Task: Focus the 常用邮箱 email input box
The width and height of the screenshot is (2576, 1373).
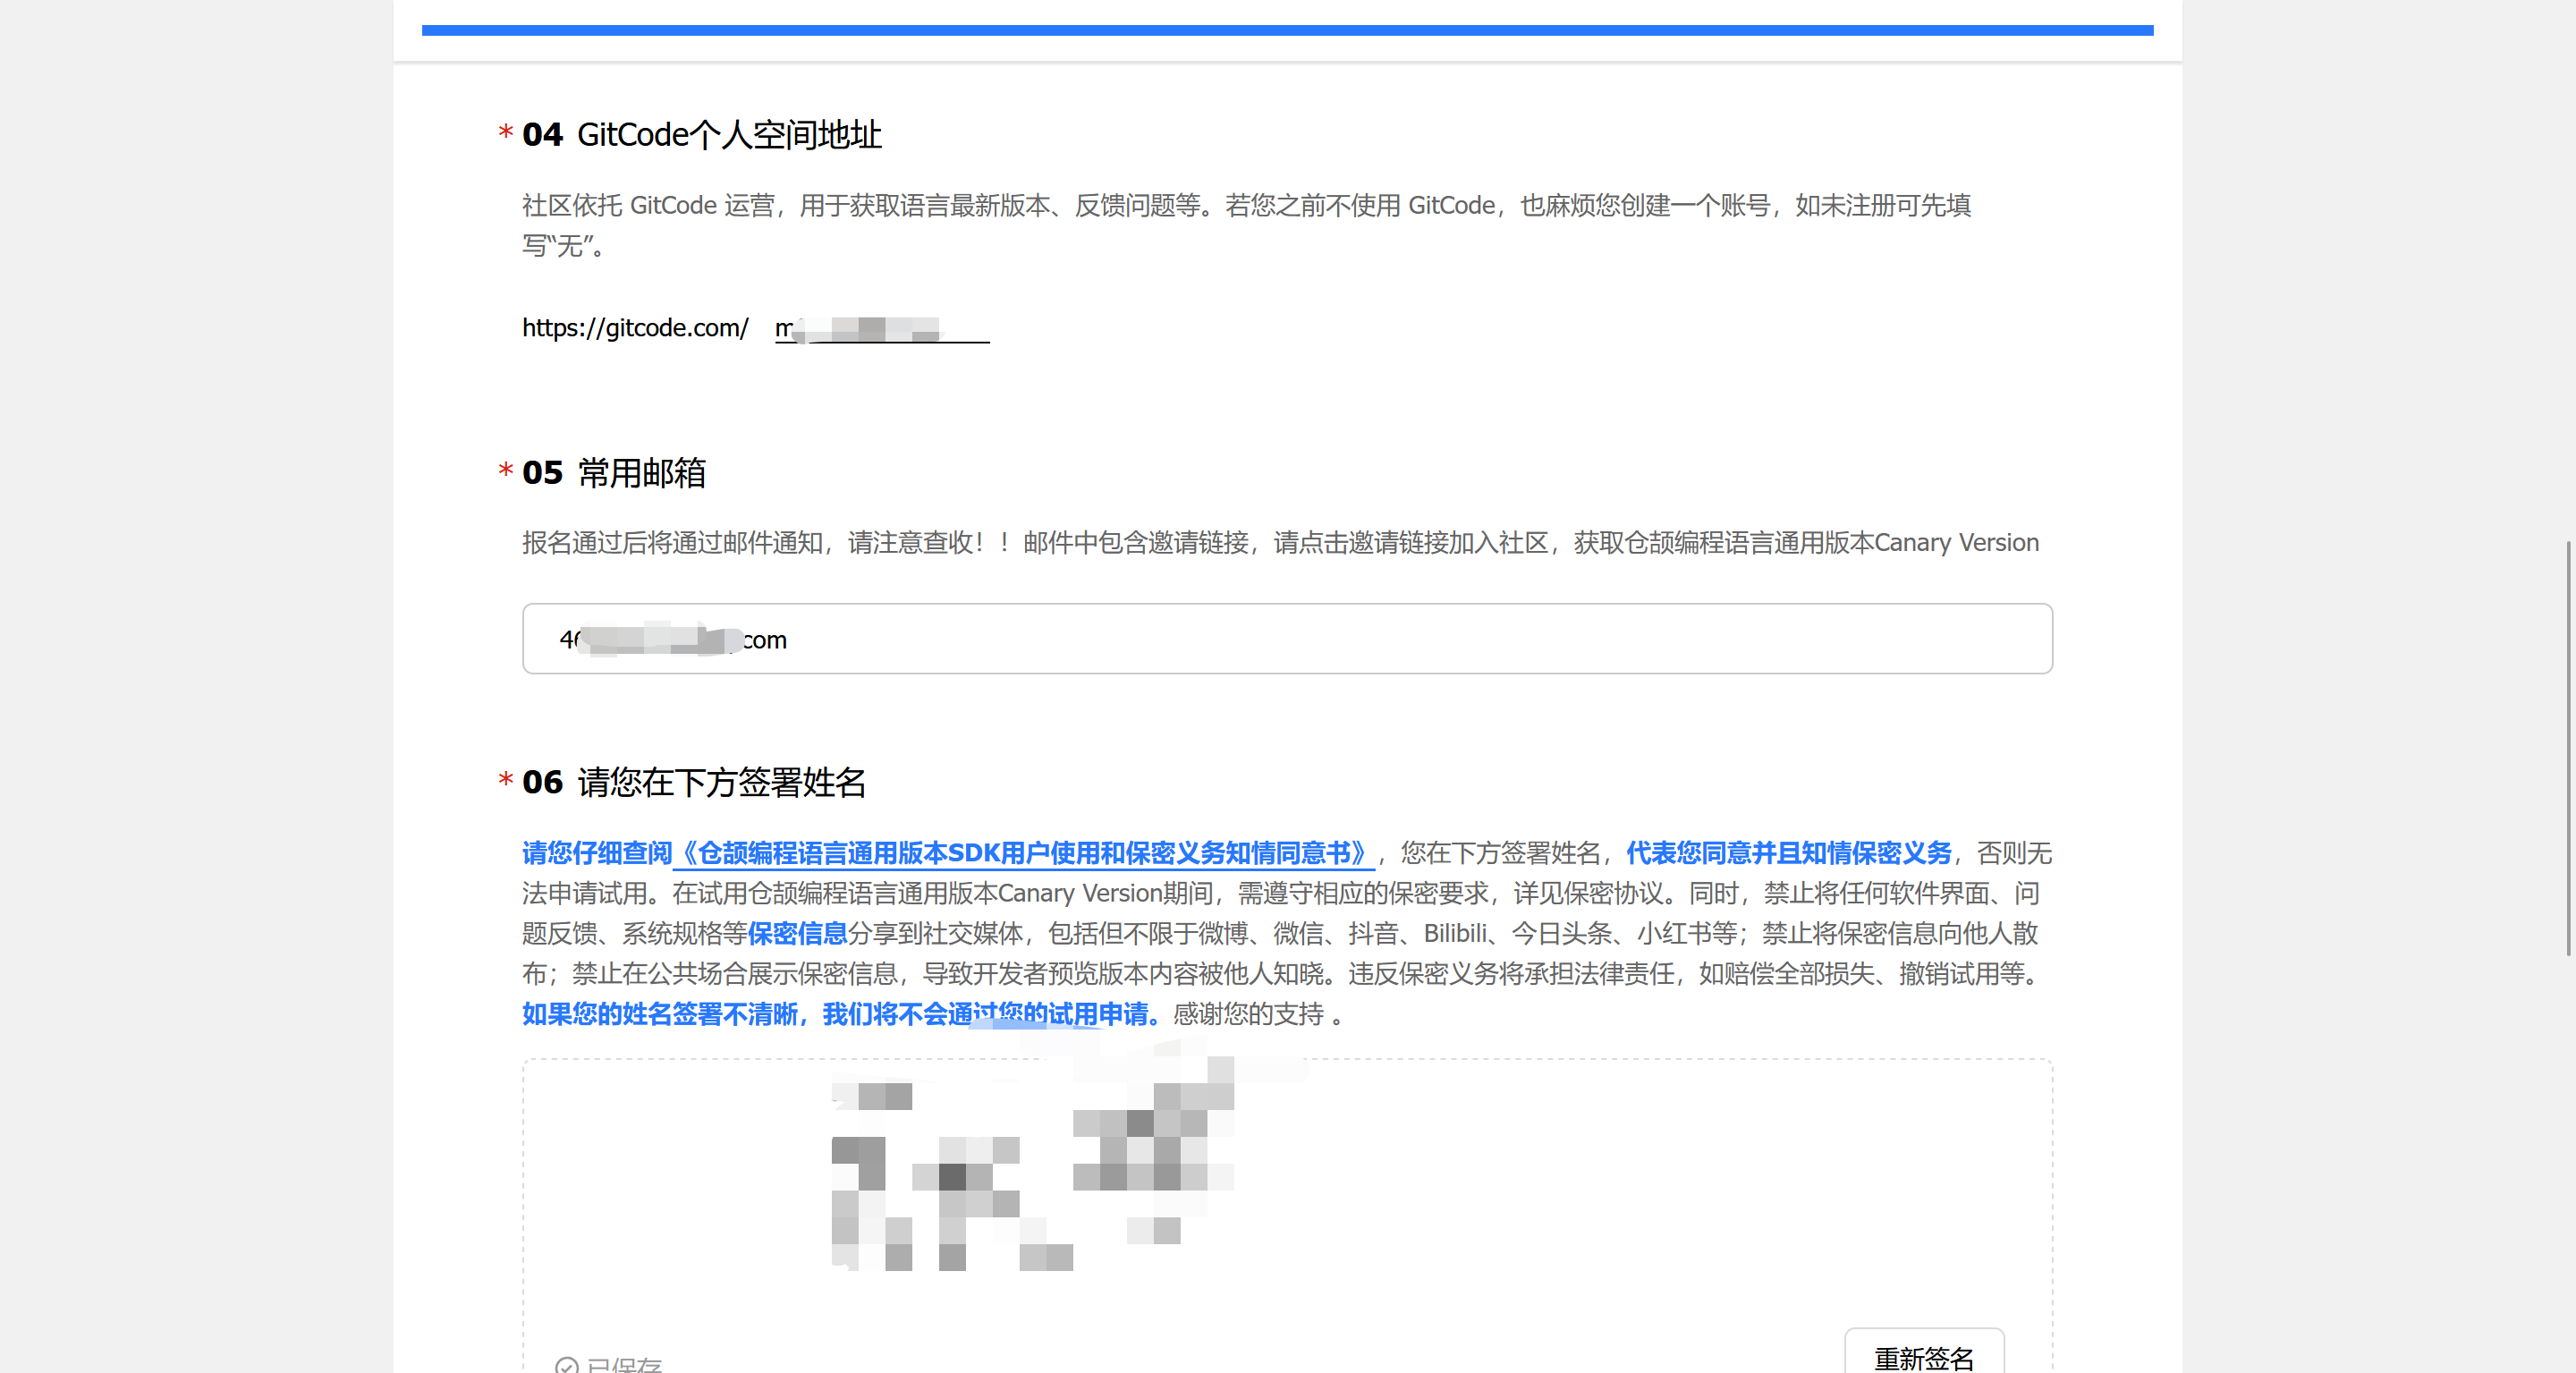Action: (1286, 639)
